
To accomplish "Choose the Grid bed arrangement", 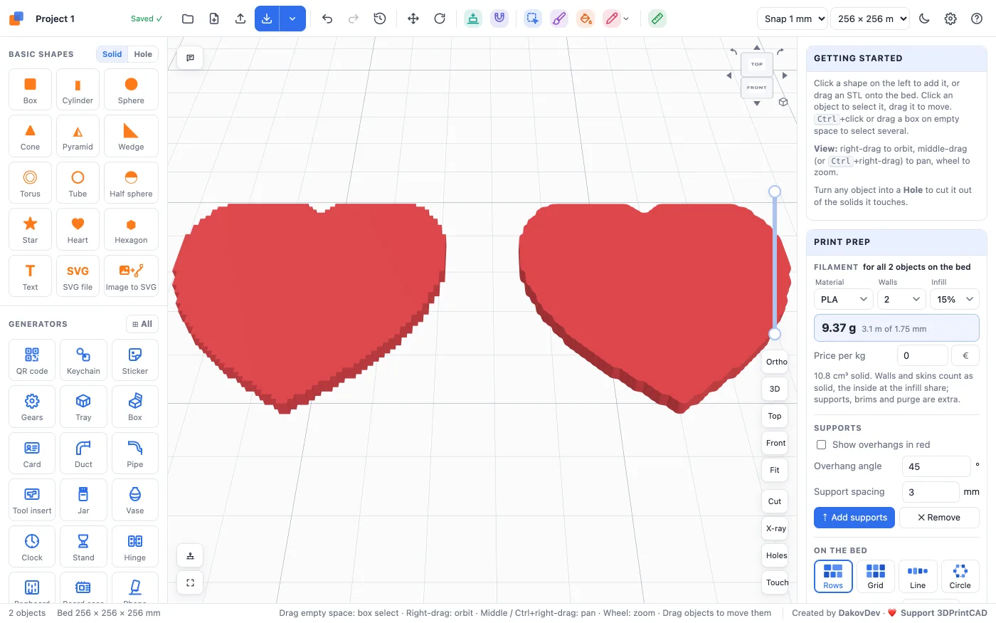I will pyautogui.click(x=876, y=576).
